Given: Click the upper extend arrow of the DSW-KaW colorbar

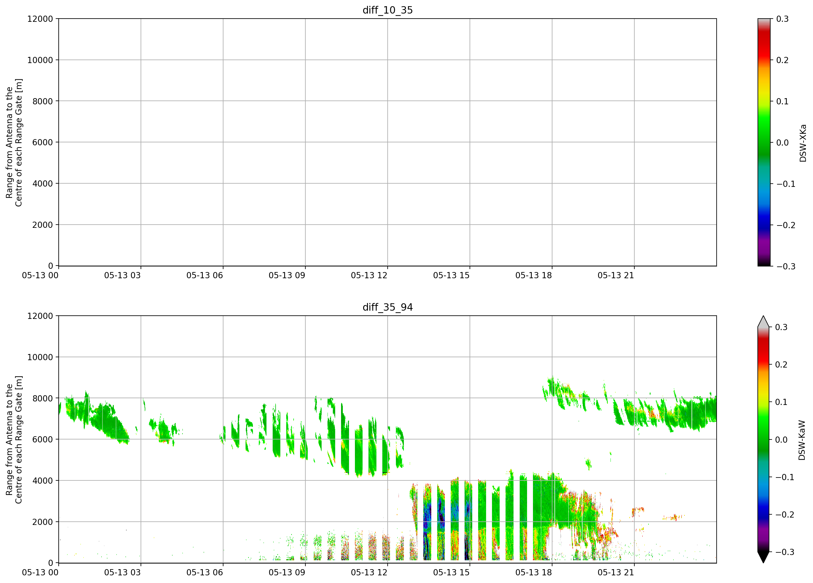Looking at the screenshot, I should tap(763, 322).
